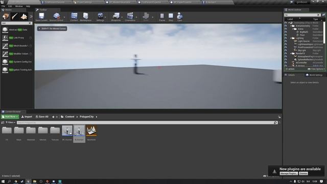Open the Help menu
The image size is (327, 184).
click(x=28, y=6)
